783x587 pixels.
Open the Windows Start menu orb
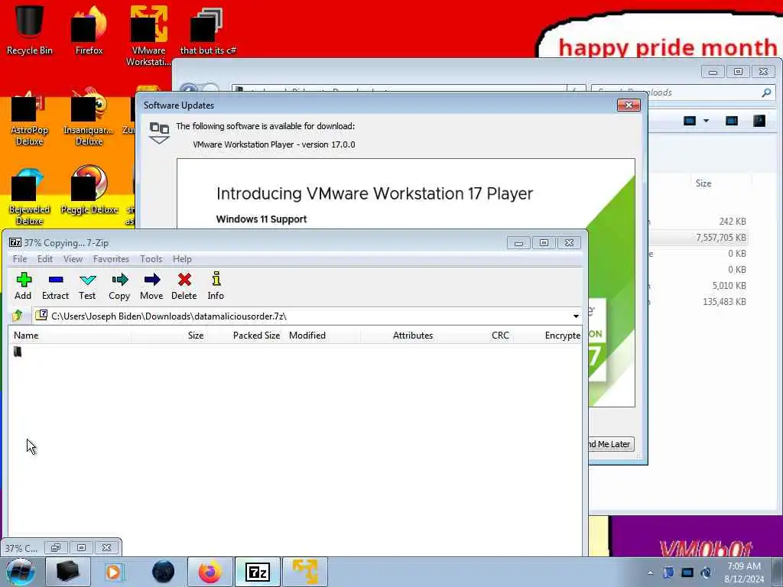[x=20, y=572]
